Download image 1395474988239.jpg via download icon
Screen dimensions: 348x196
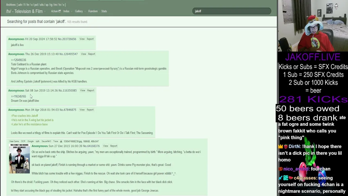point(61,141)
